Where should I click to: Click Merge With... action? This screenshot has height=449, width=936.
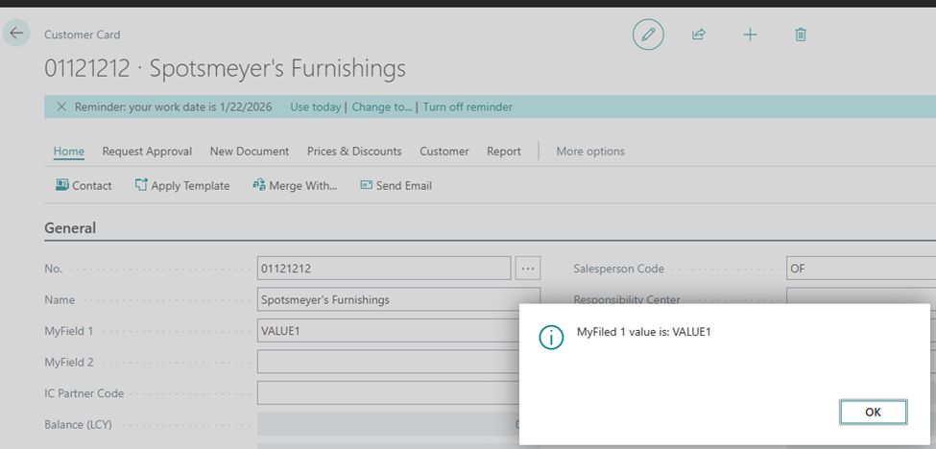(x=295, y=185)
